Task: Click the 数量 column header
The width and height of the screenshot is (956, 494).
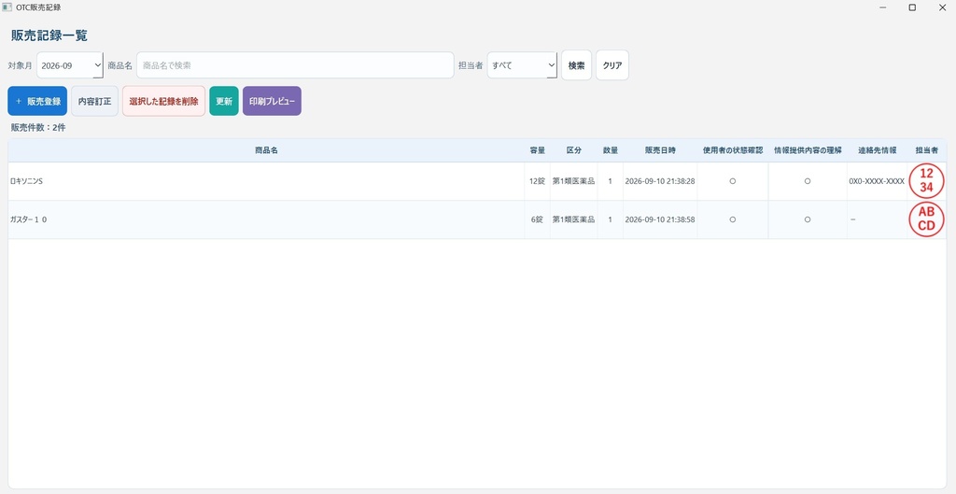Action: [x=611, y=150]
